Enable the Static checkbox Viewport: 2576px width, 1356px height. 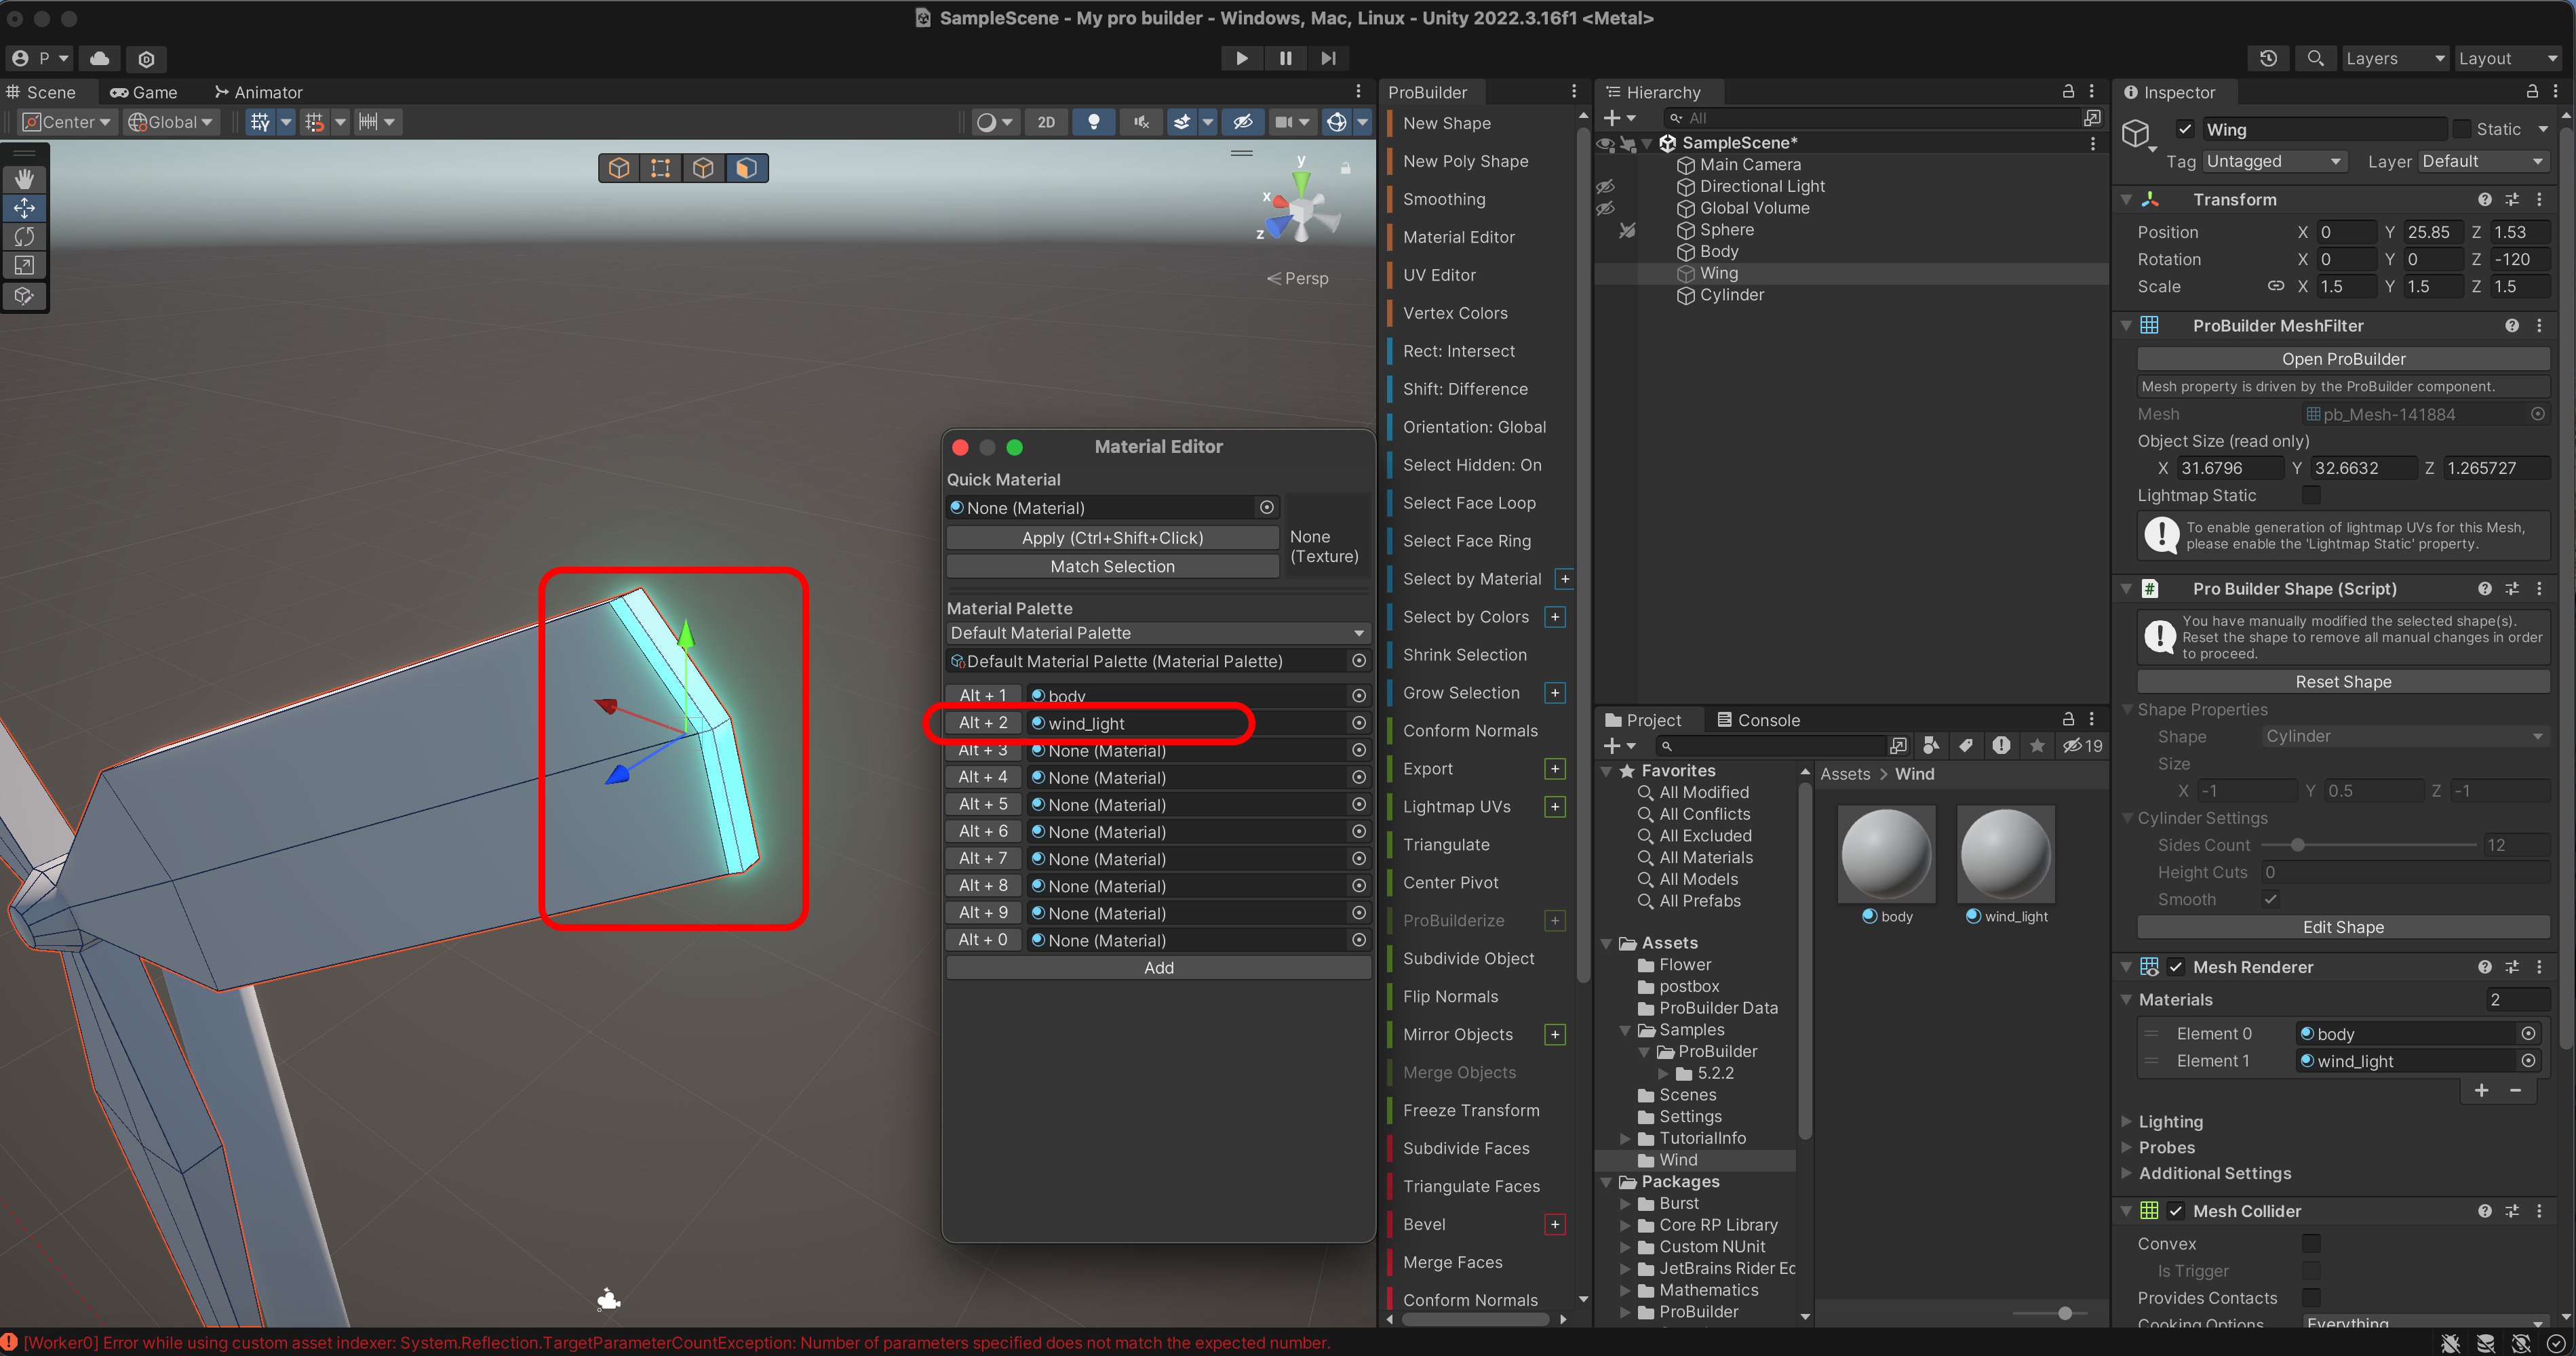(x=2462, y=129)
